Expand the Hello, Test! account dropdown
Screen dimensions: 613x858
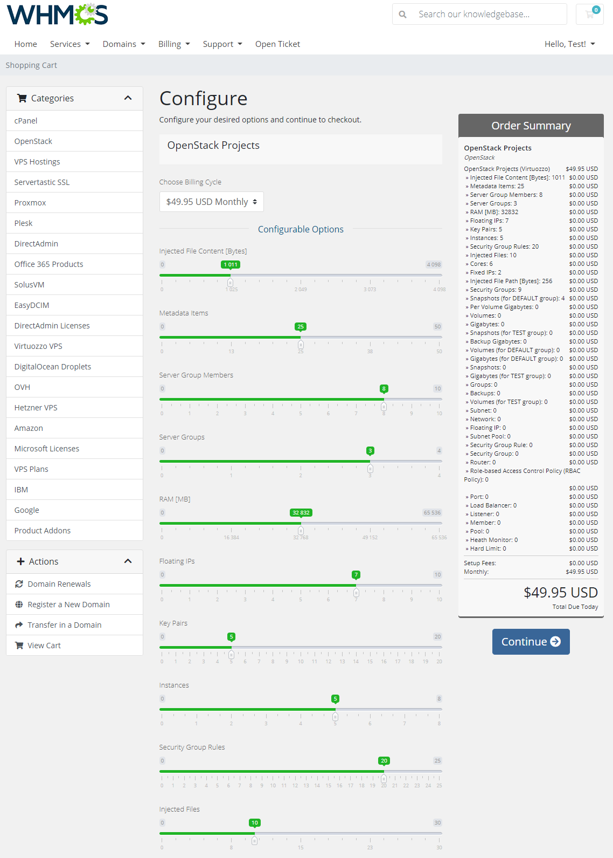click(x=569, y=44)
